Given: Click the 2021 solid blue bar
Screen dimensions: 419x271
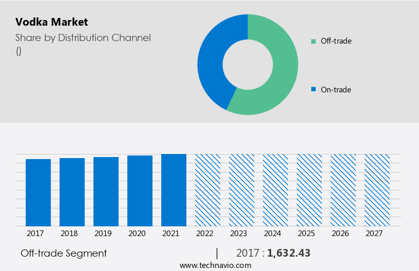Looking at the screenshot, I should pos(174,190).
